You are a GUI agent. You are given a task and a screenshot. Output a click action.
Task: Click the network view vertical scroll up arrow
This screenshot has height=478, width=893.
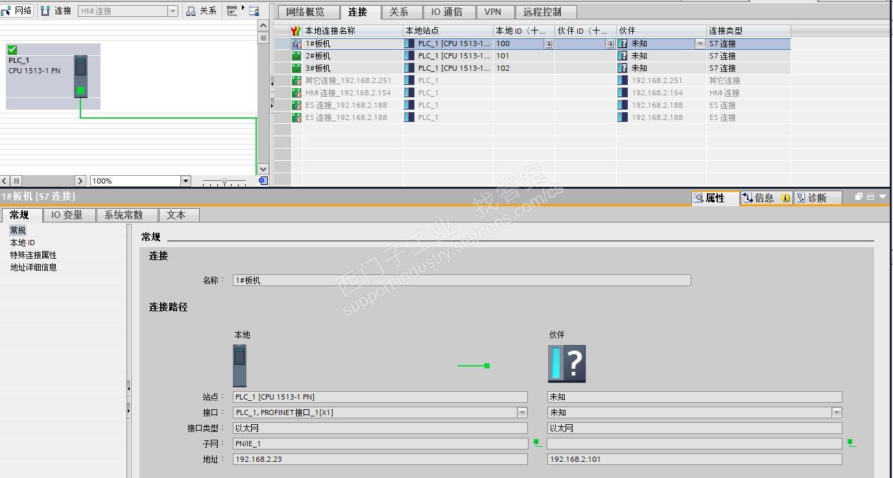point(263,25)
